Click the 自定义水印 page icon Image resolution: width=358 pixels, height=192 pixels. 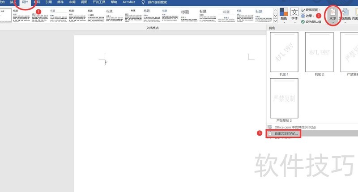pos(270,133)
